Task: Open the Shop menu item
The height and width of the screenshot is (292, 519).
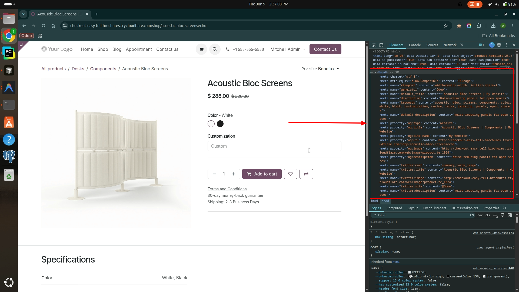Action: [x=103, y=49]
